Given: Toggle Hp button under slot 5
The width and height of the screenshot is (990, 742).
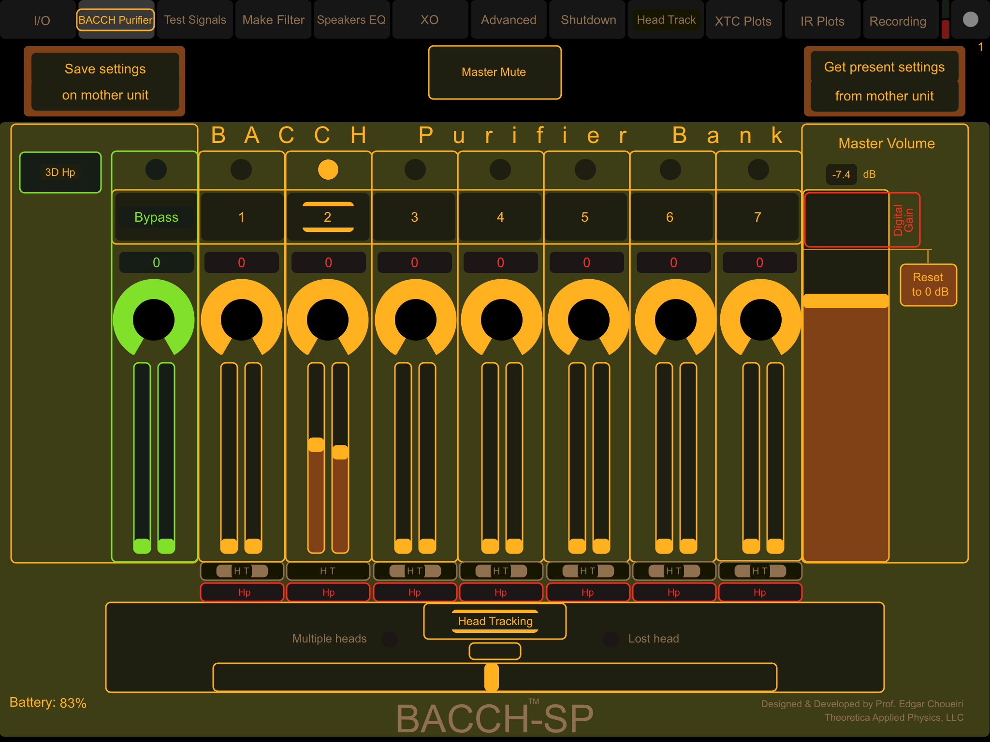Looking at the screenshot, I should pyautogui.click(x=588, y=592).
